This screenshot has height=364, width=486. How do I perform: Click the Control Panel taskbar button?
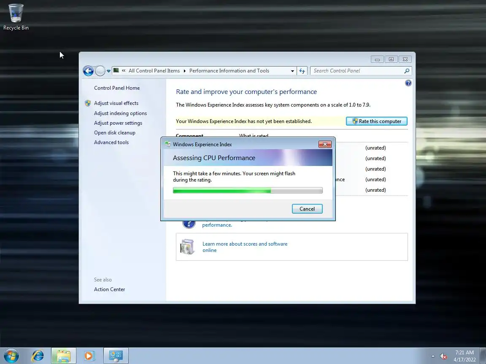coord(116,356)
